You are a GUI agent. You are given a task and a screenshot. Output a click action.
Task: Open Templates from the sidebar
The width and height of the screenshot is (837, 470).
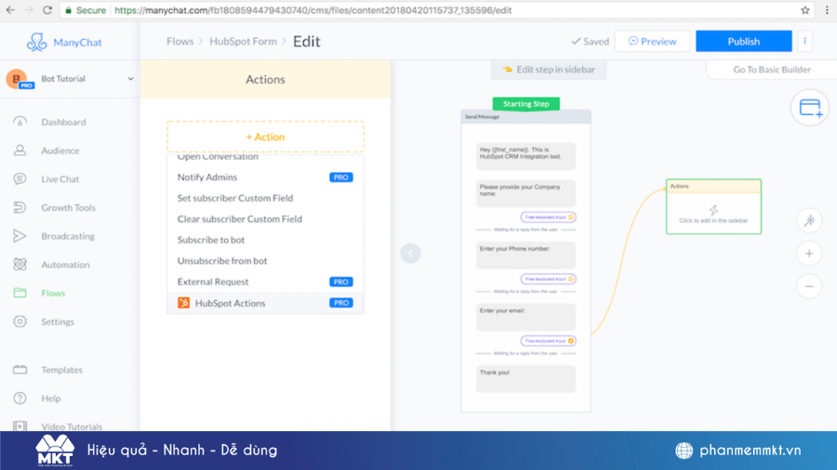(61, 370)
